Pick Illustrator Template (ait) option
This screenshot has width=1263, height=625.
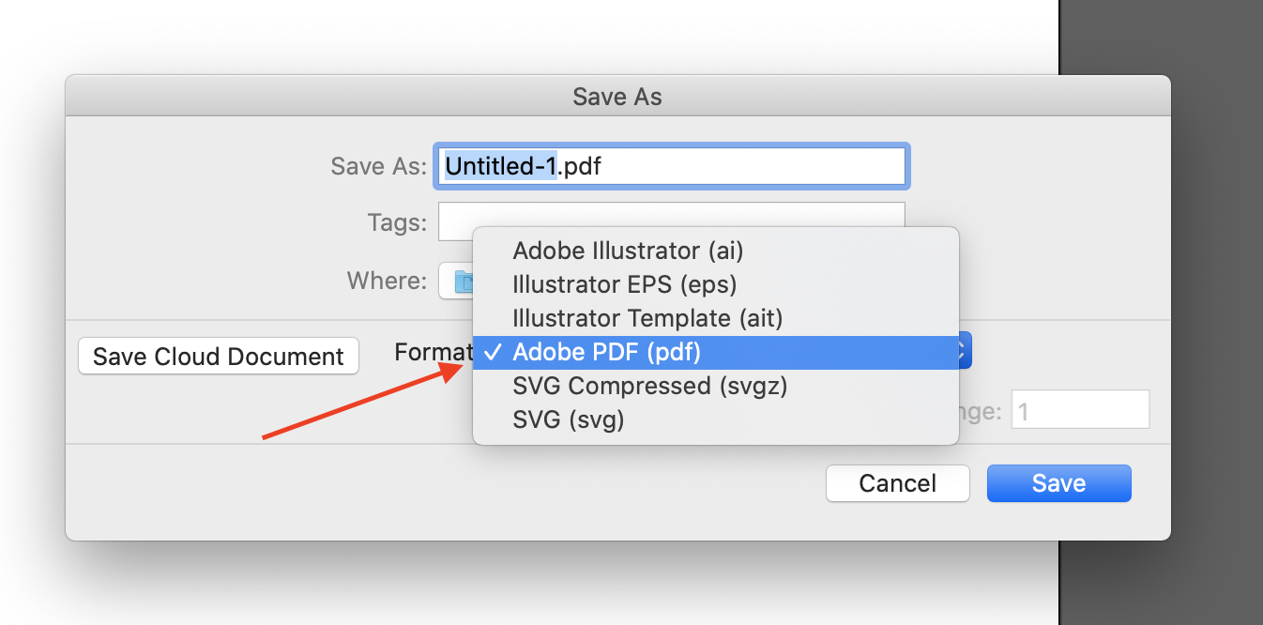click(647, 318)
